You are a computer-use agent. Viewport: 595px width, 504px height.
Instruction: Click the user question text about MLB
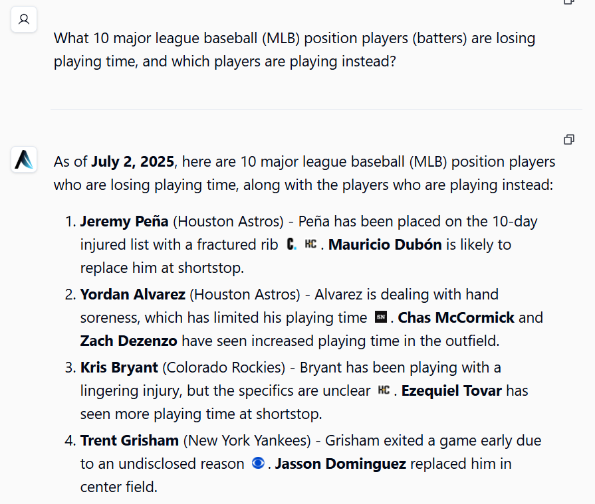pos(295,50)
